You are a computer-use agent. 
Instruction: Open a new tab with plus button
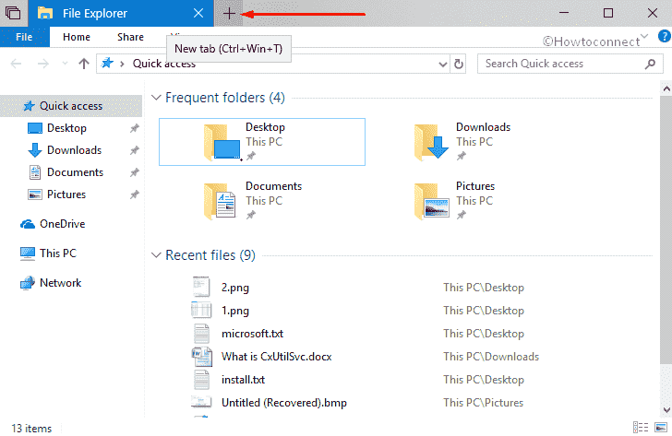pyautogui.click(x=229, y=13)
